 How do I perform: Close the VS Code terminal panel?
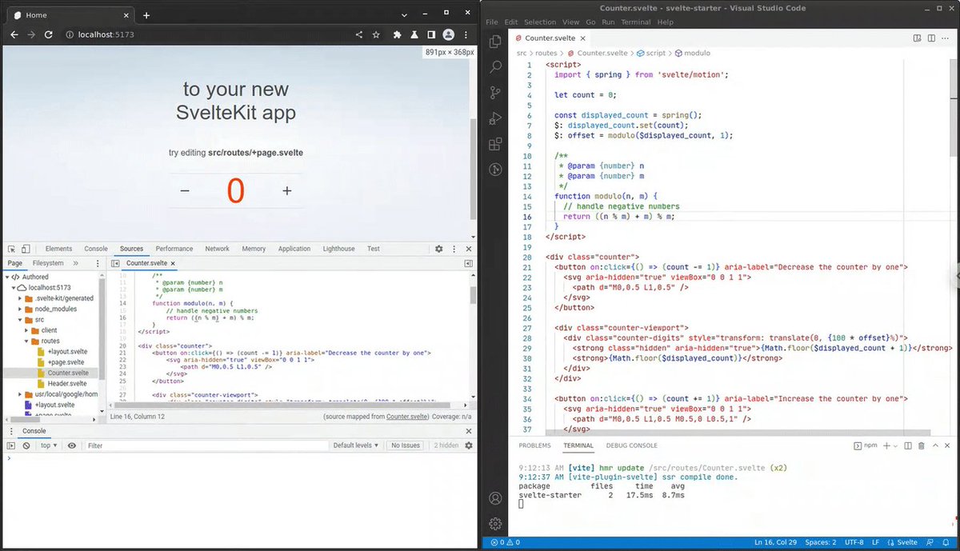949,445
